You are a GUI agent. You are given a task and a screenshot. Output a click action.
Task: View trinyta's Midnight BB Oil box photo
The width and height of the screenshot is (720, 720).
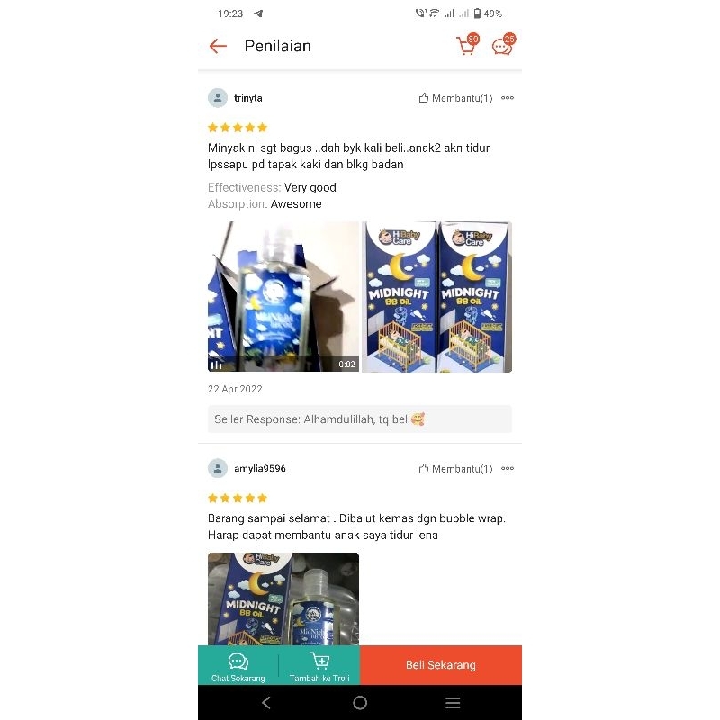436,297
